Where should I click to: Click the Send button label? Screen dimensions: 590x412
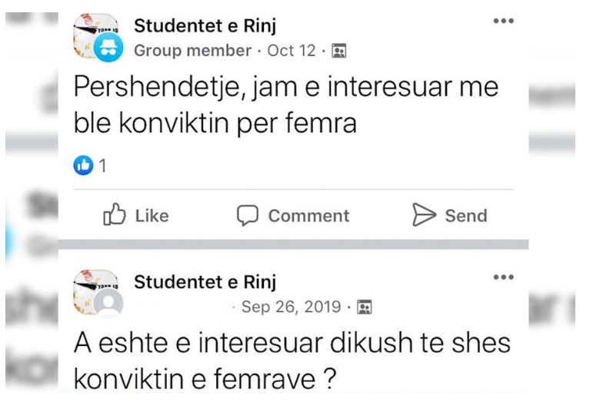[466, 216]
